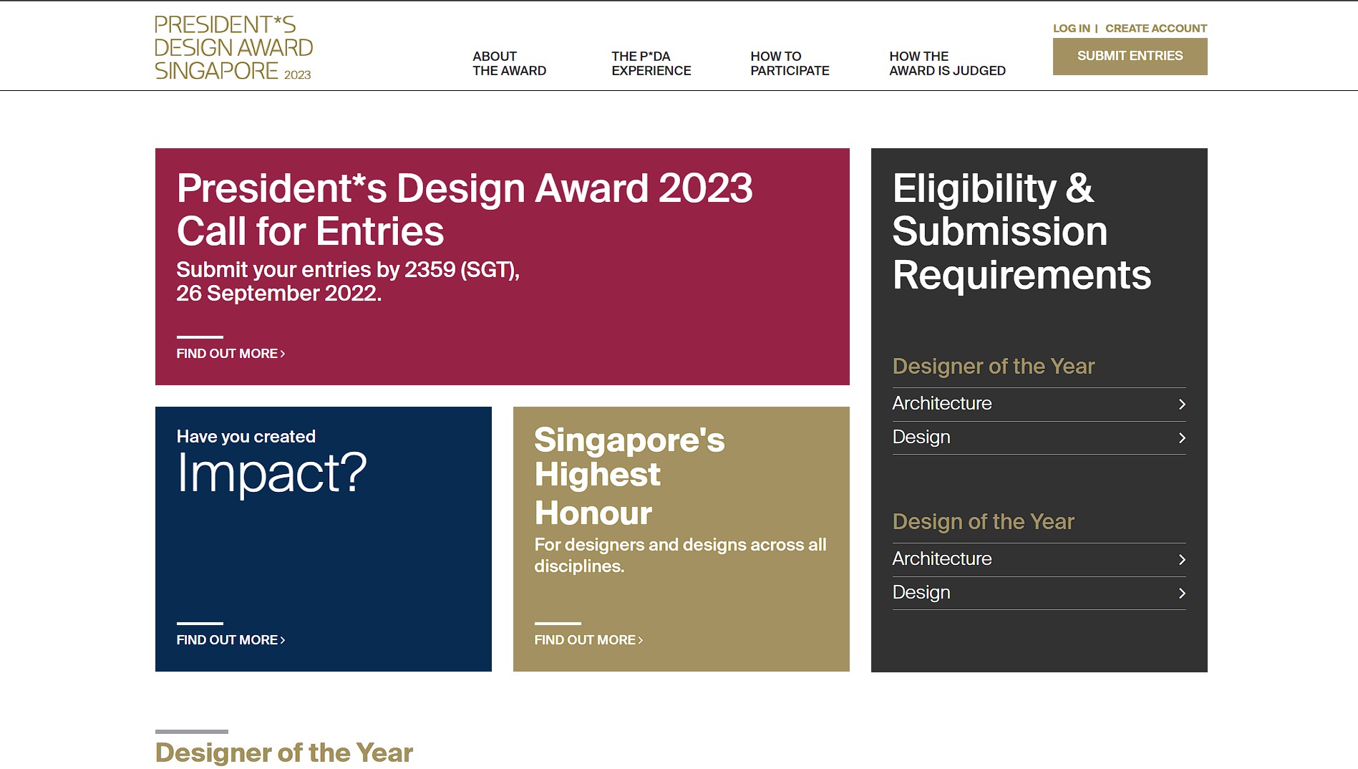1358x769 pixels.
Task: Click Singapore's Highest Honour heading
Action: 629,476
